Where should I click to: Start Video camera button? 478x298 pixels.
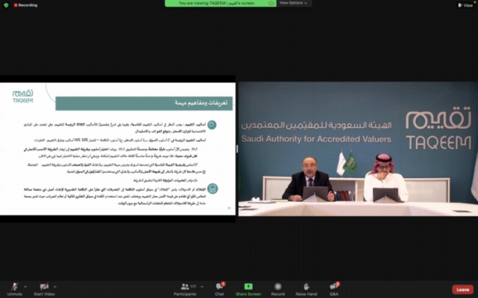pos(44,289)
